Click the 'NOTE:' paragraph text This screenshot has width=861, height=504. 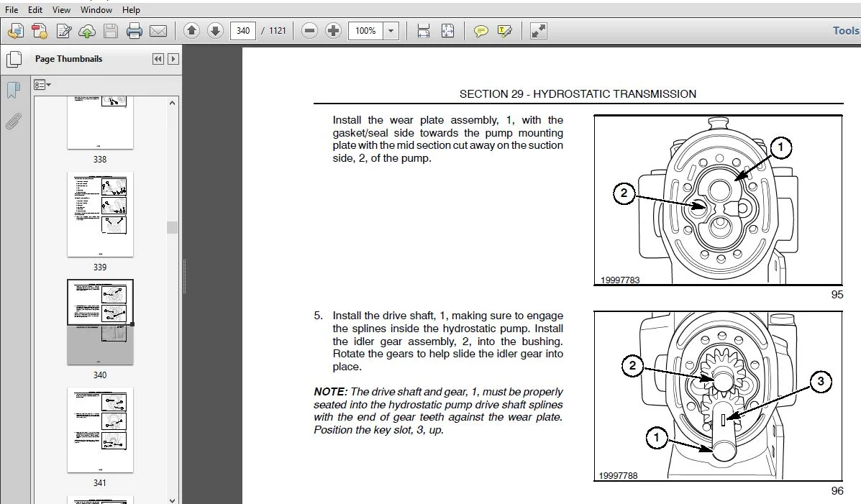tap(438, 411)
